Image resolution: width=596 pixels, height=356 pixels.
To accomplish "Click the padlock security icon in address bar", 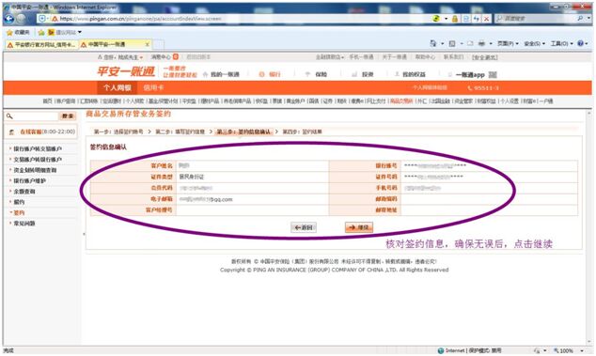I will click(455, 19).
